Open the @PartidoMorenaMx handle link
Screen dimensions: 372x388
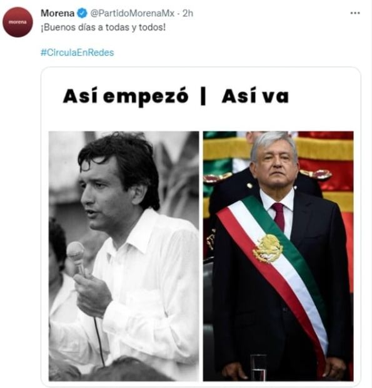tap(133, 13)
